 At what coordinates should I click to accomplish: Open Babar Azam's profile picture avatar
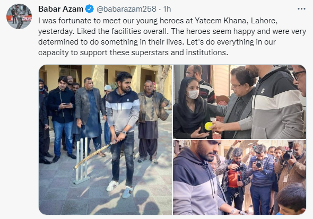19,16
